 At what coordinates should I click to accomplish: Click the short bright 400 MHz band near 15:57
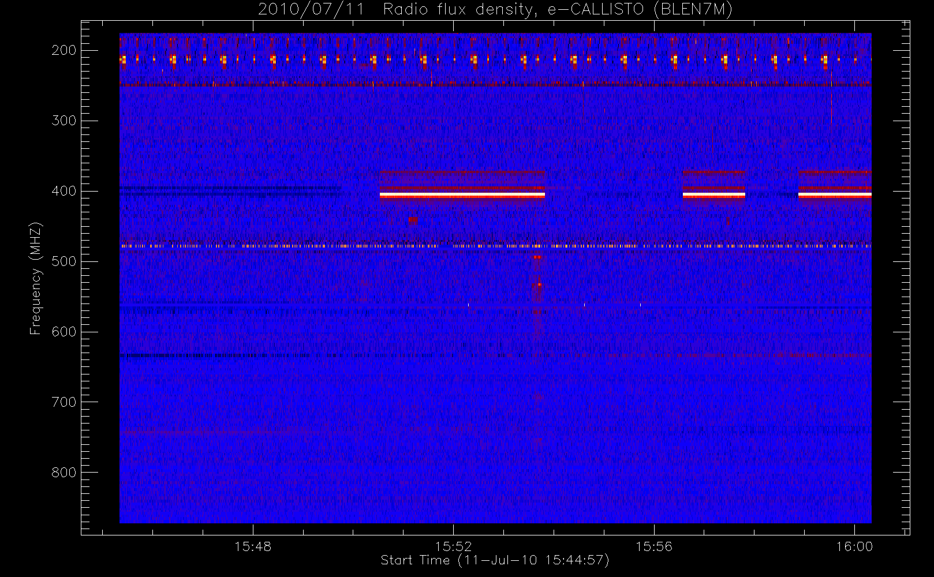tap(714, 196)
